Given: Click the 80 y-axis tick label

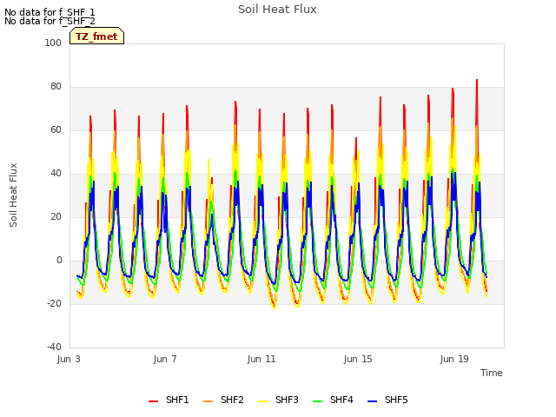Looking at the screenshot, I should pos(56,87).
